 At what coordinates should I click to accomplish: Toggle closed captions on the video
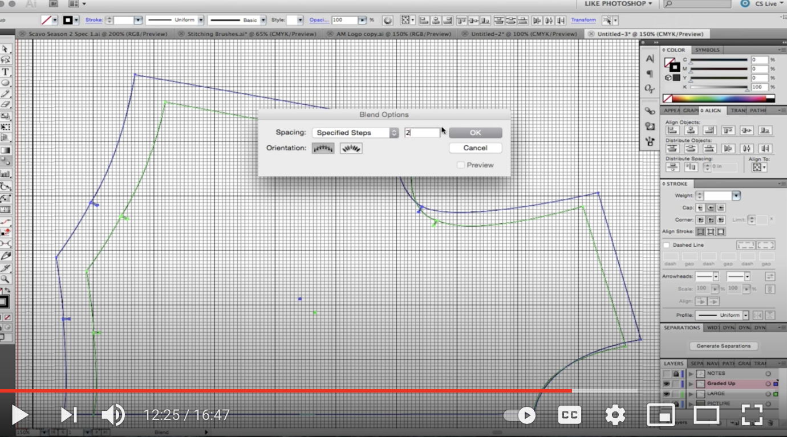pos(569,415)
